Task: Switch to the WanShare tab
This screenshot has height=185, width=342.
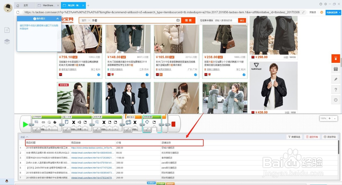Action: coord(49,5)
